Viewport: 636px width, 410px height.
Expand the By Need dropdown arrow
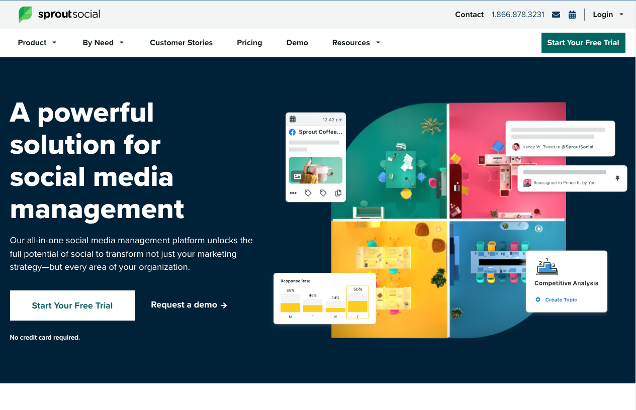click(x=122, y=43)
